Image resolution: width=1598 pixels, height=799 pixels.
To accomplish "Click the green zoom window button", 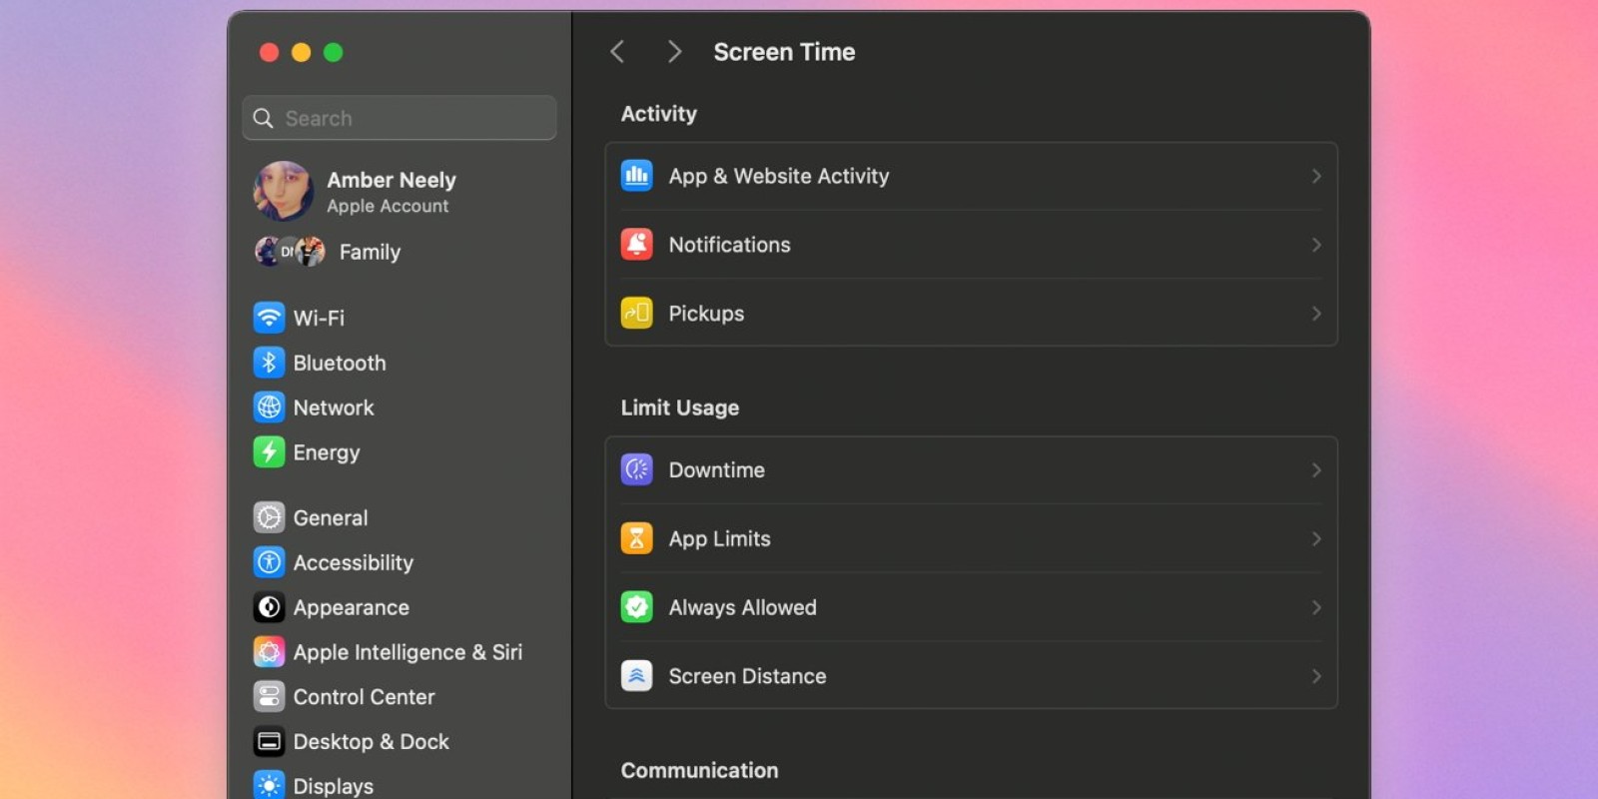I will click(x=334, y=52).
